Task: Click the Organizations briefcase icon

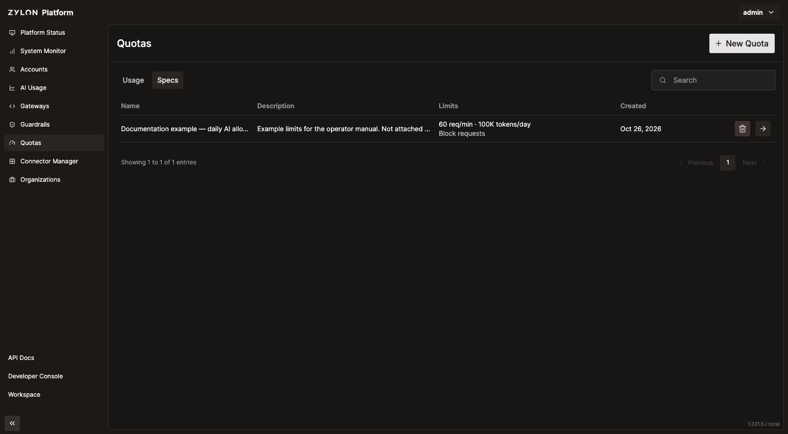Action: click(x=12, y=180)
